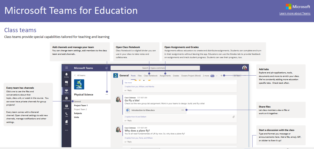The image size is (314, 149).
Task: Switch to the Class Notebook tab
Action: (x=151, y=76)
